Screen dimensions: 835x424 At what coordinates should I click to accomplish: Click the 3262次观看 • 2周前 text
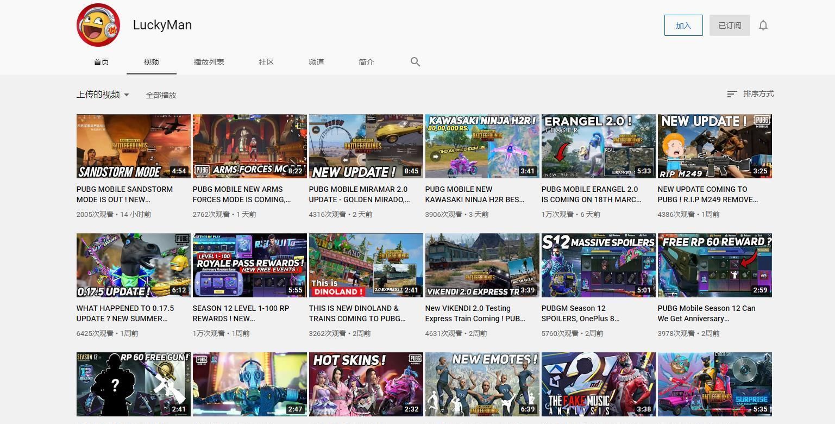340,333
